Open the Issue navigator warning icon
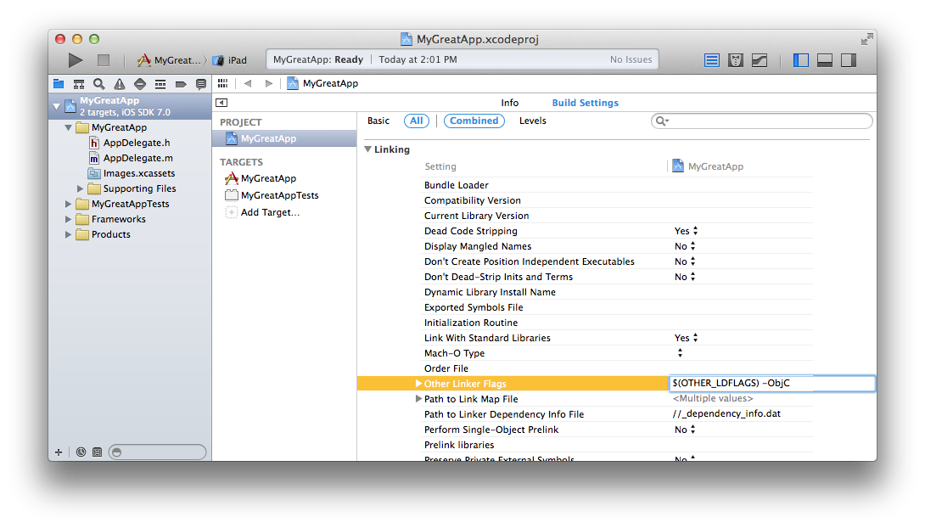Viewport: 925px width, 528px height. coord(120,84)
